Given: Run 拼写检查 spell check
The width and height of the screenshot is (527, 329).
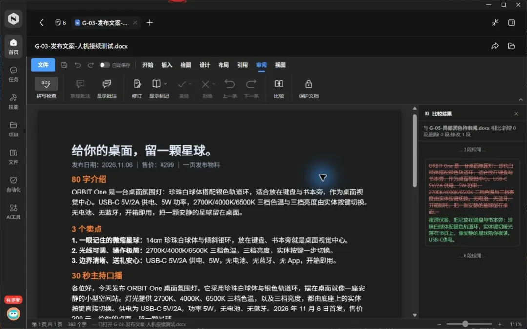Looking at the screenshot, I should point(46,89).
